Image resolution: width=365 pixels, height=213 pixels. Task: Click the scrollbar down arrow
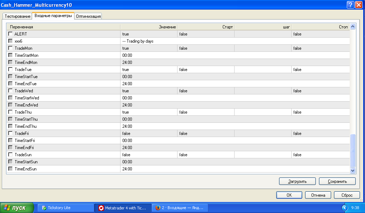(353, 171)
